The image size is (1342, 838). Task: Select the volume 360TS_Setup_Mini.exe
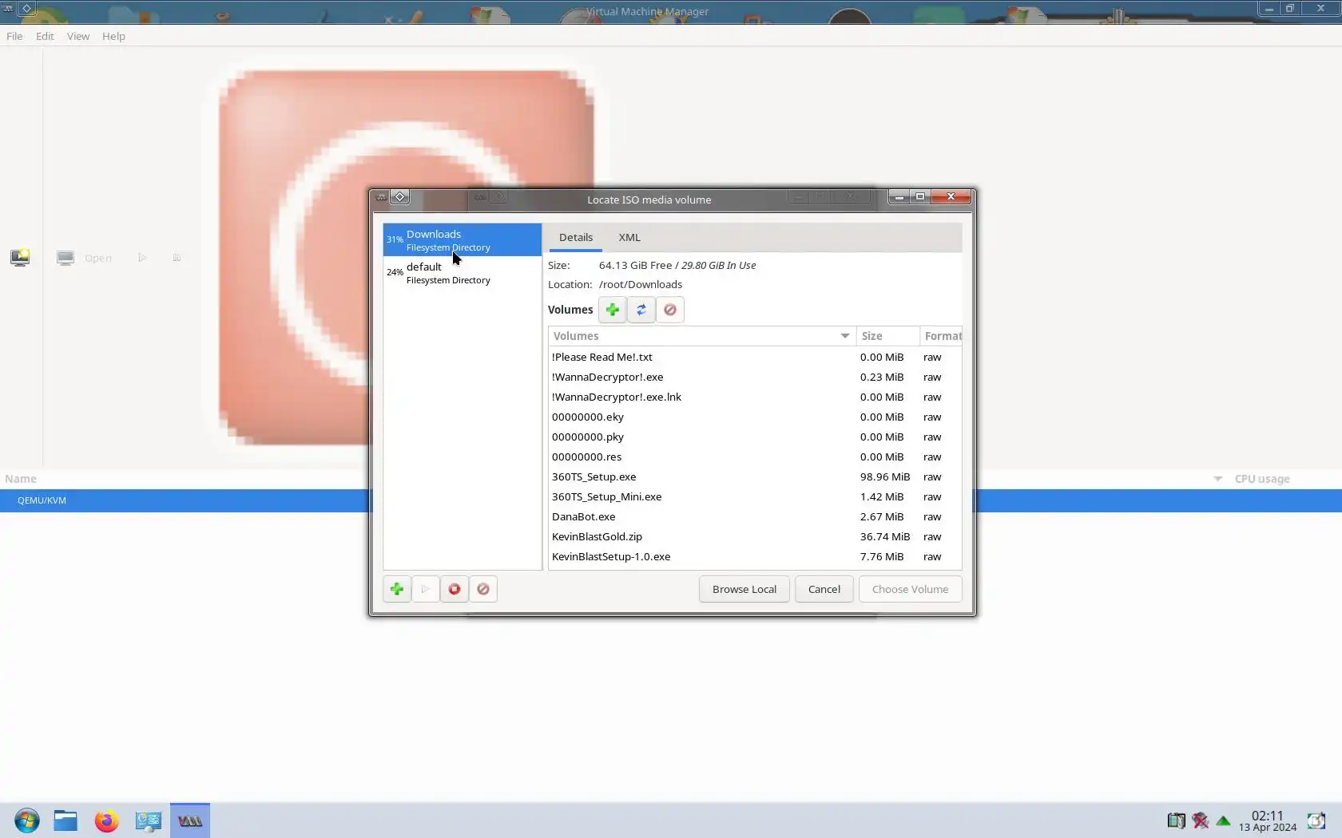(x=755, y=496)
